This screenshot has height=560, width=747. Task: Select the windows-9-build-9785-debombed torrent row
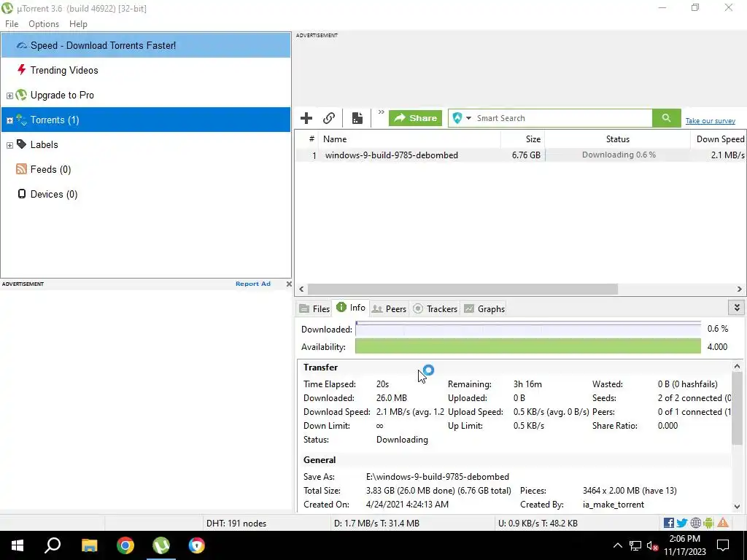[x=520, y=155]
